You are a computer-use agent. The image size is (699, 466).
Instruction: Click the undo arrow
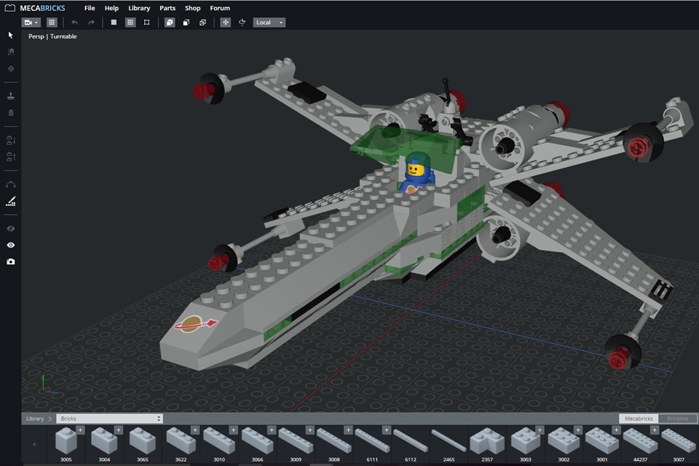click(74, 23)
